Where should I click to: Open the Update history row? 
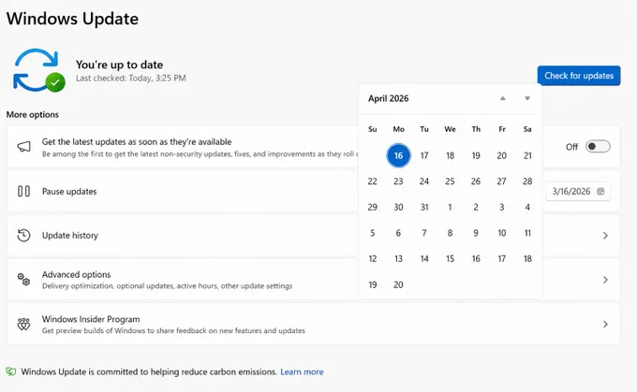pyautogui.click(x=313, y=236)
